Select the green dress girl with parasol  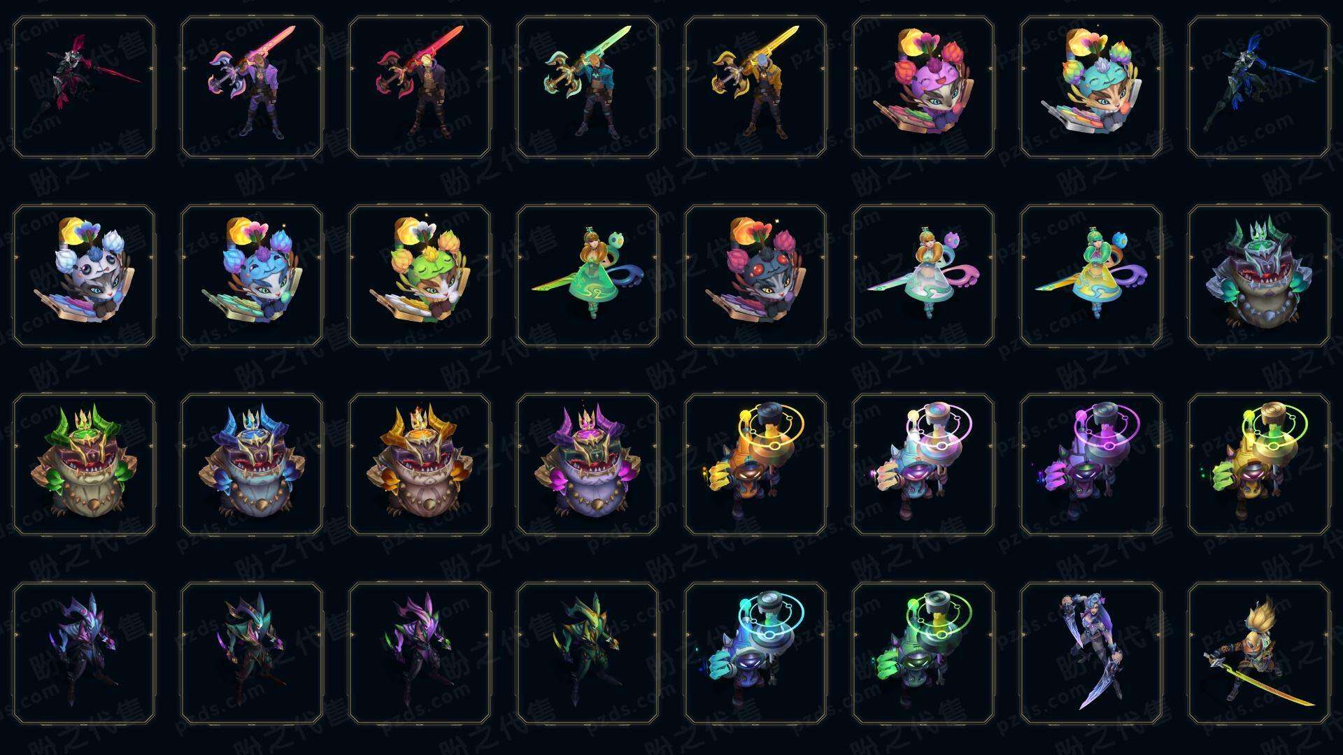[588, 275]
